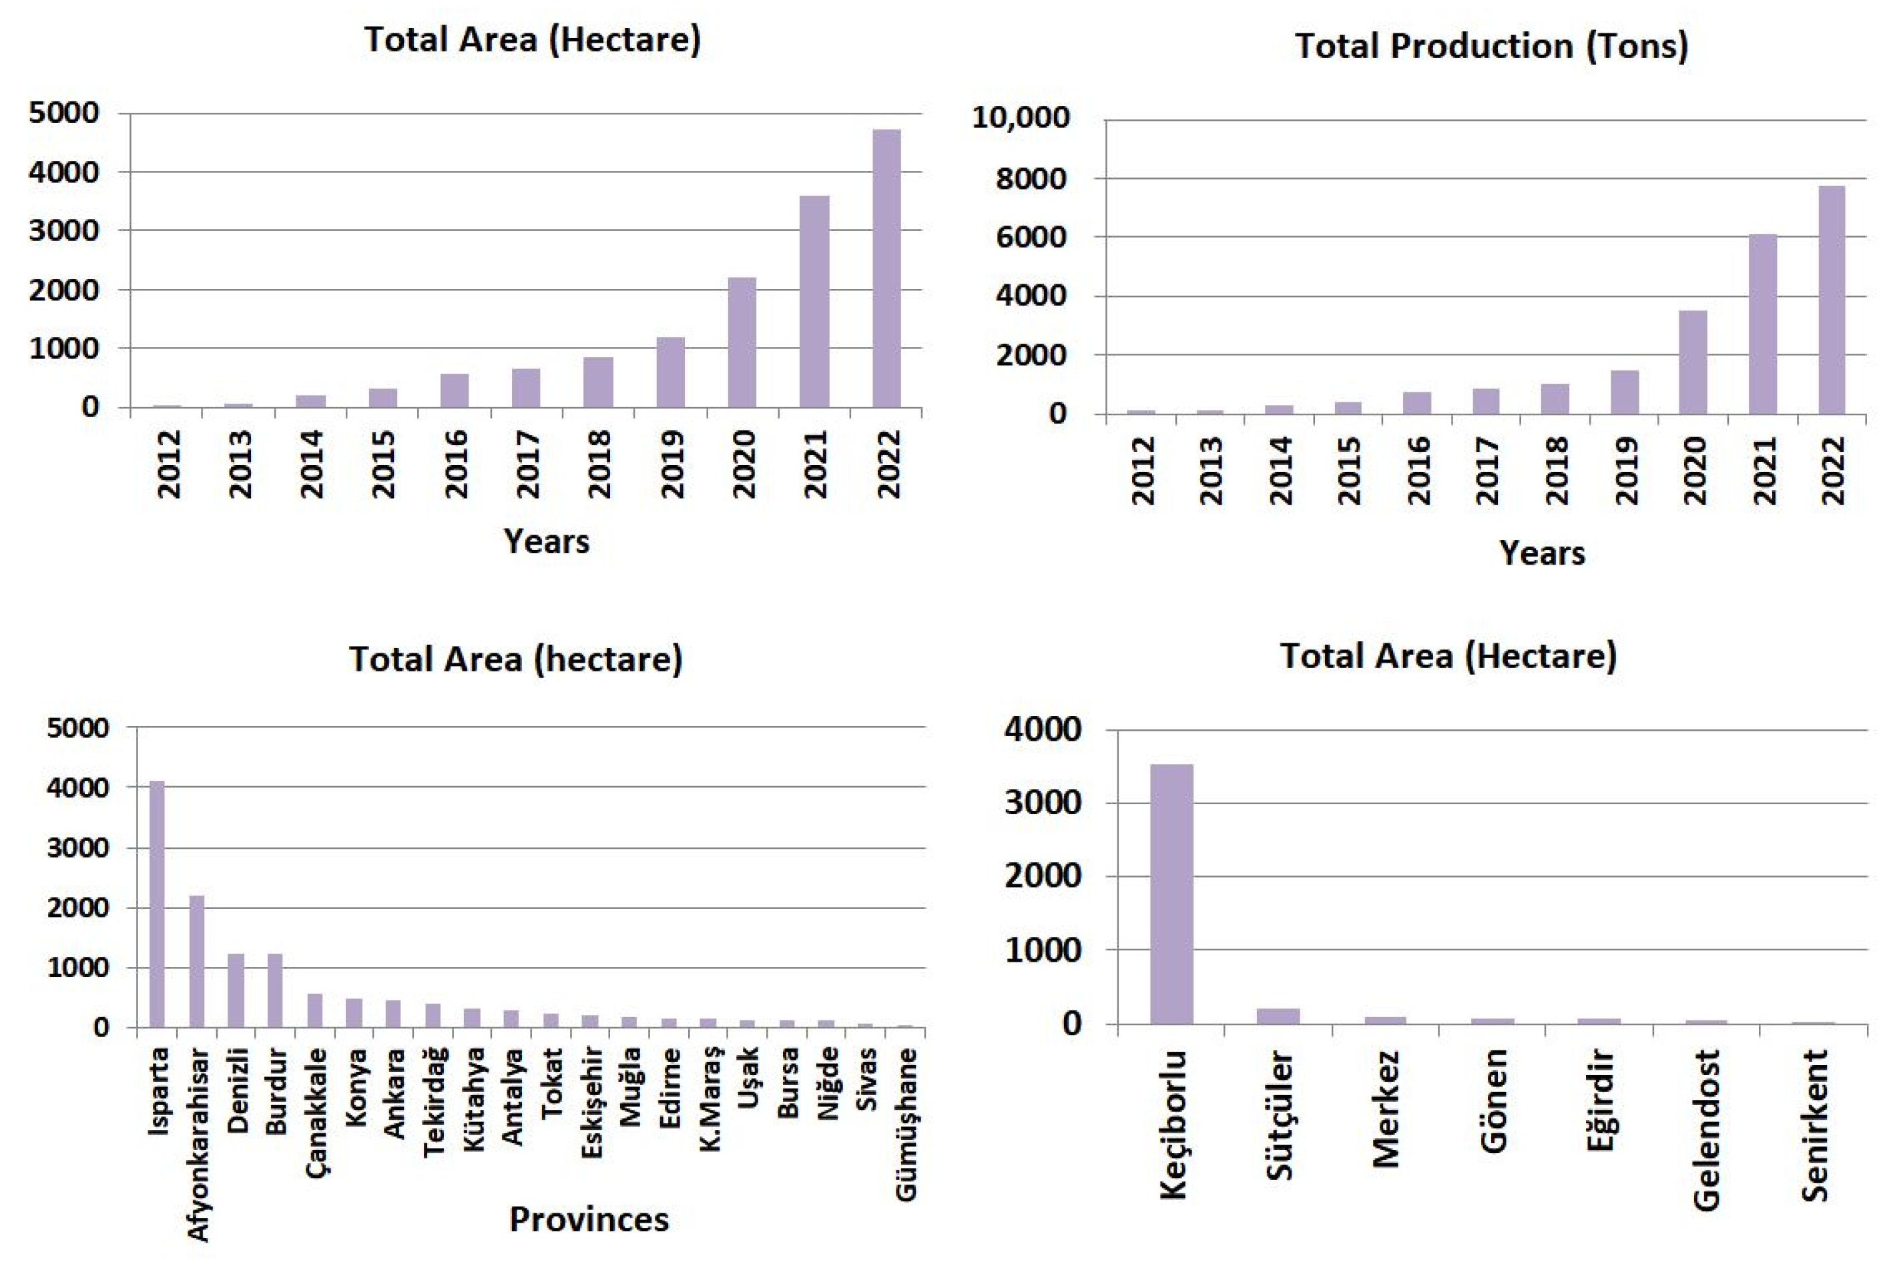Click the Afyonkarahisar bar
Viewport: 1889px width, 1268px height.
click(x=196, y=961)
